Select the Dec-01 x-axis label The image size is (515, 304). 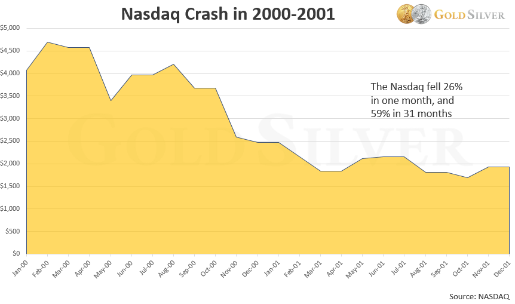tap(504, 266)
